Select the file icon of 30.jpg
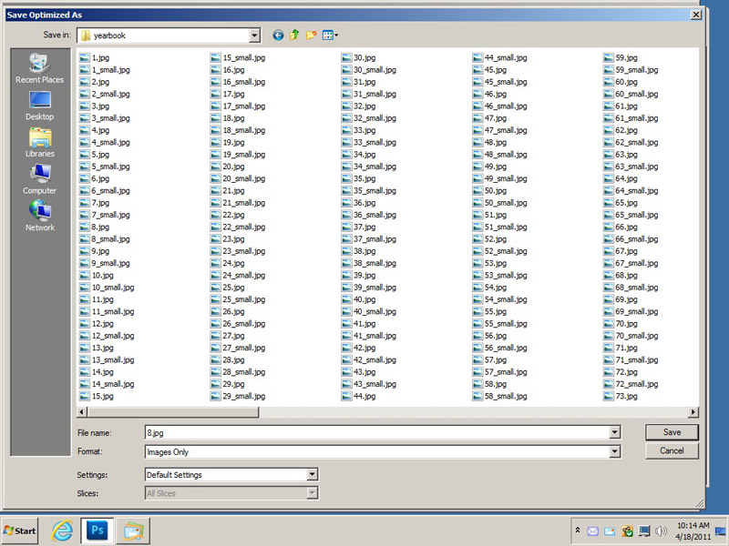Screen dimensions: 729x546 (x=346, y=58)
